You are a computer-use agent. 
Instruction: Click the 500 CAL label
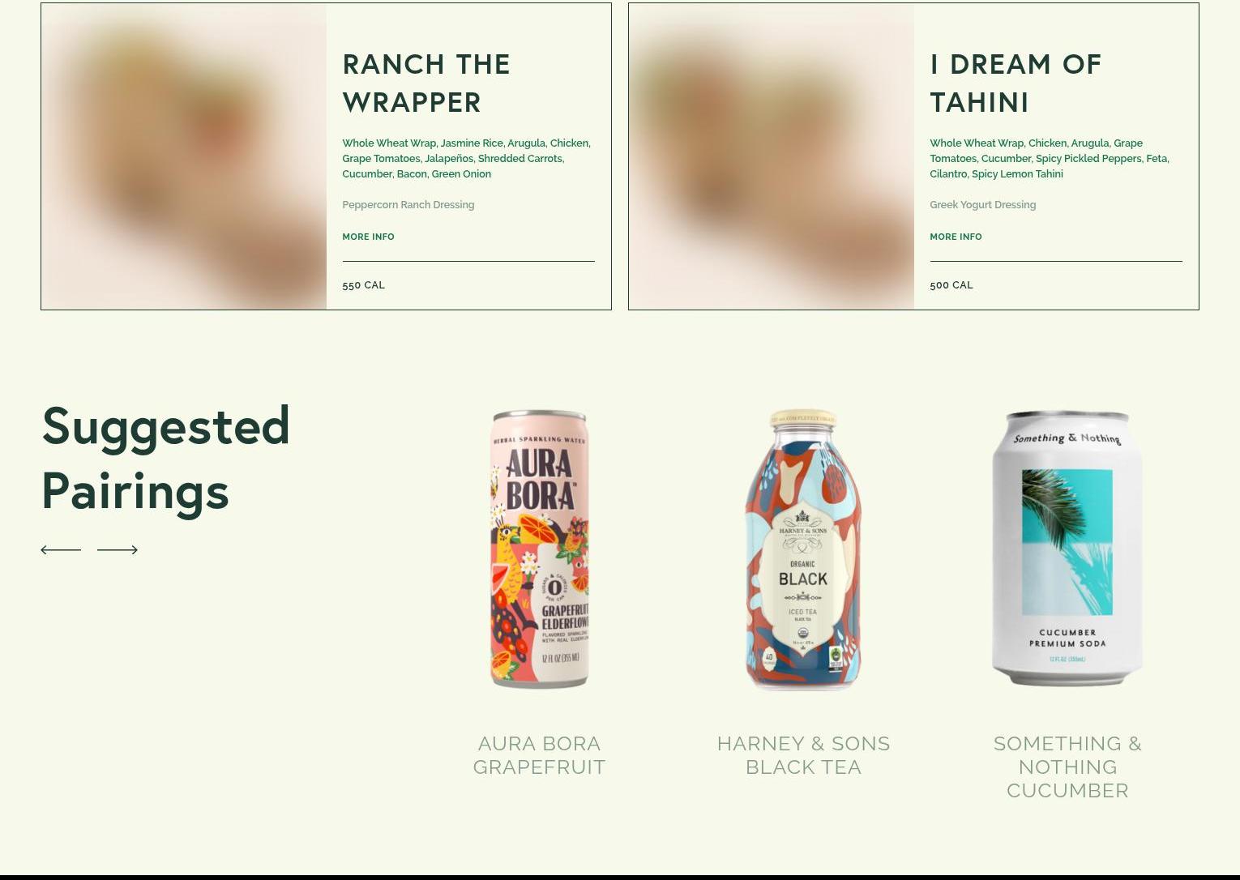tap(951, 285)
